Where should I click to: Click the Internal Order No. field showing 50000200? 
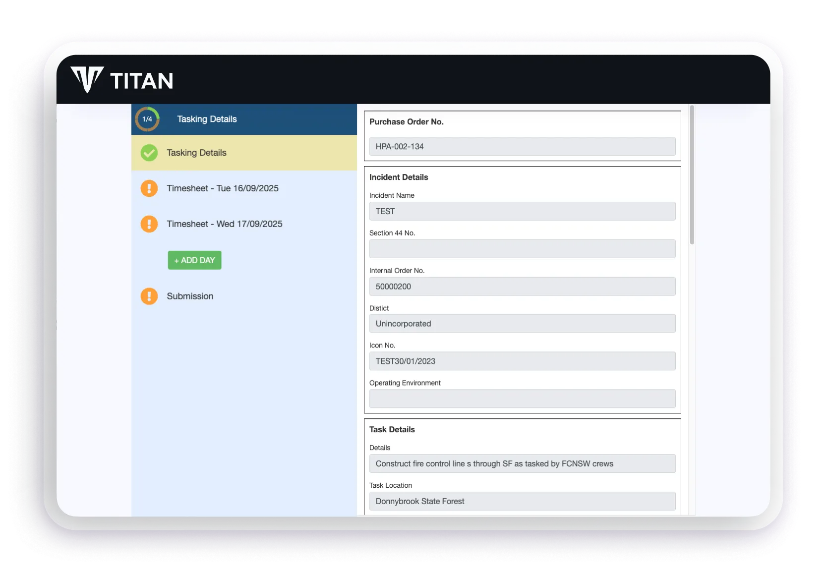pyautogui.click(x=522, y=286)
